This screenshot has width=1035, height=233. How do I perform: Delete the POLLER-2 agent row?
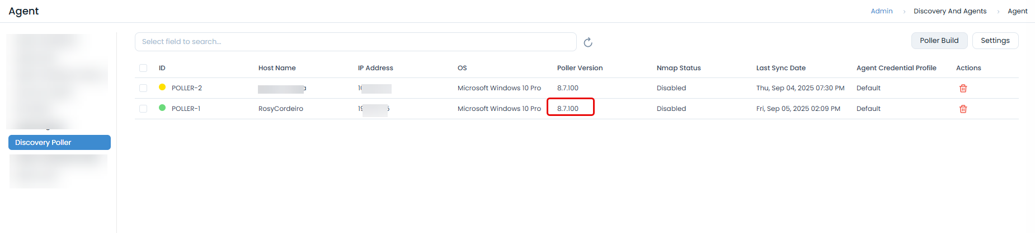tap(963, 88)
